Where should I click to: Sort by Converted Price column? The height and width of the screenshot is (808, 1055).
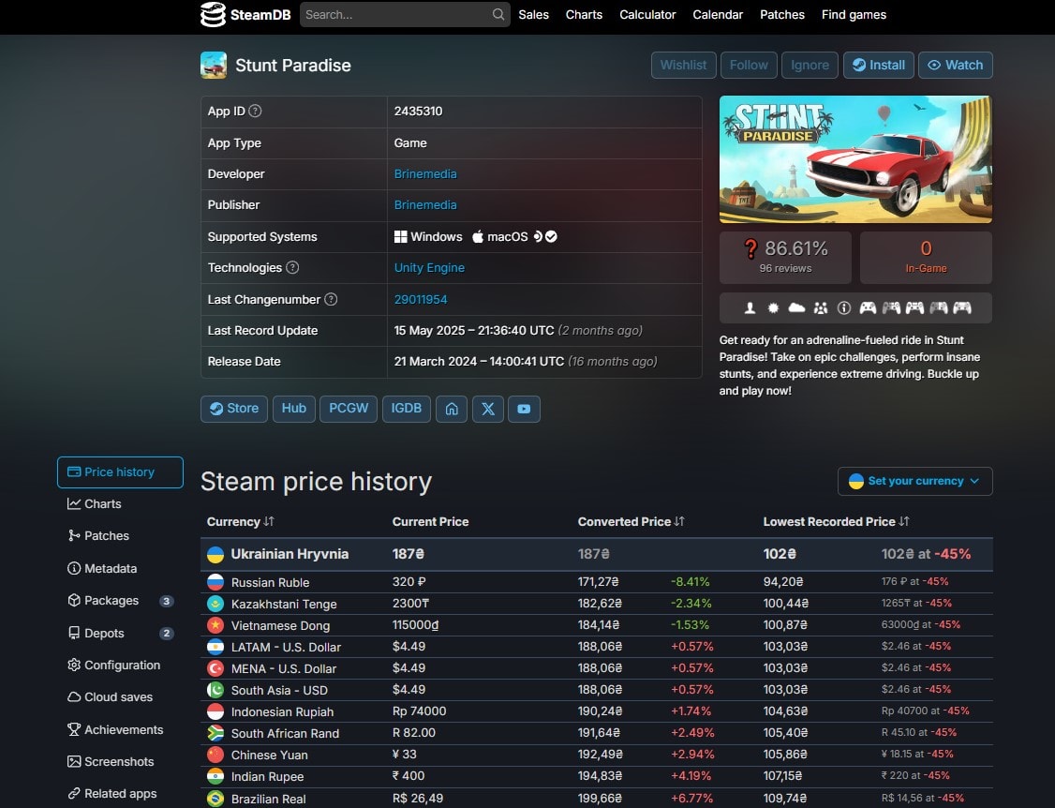click(x=632, y=521)
